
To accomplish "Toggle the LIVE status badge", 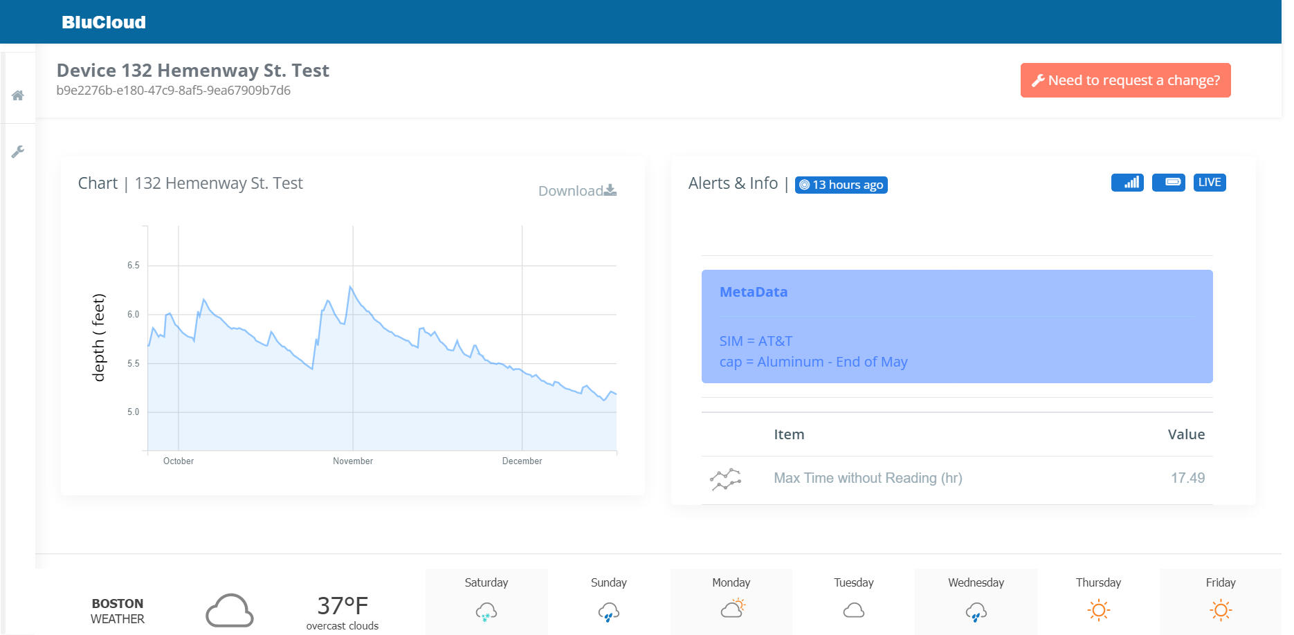I will [1209, 182].
